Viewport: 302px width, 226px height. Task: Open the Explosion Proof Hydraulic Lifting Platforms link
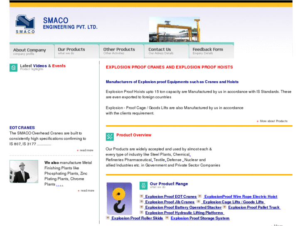click(184, 213)
